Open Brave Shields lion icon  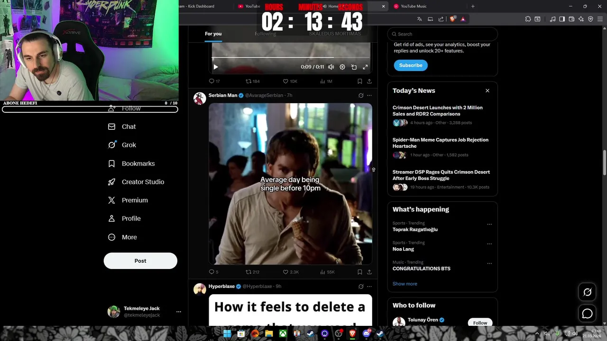coord(452,19)
